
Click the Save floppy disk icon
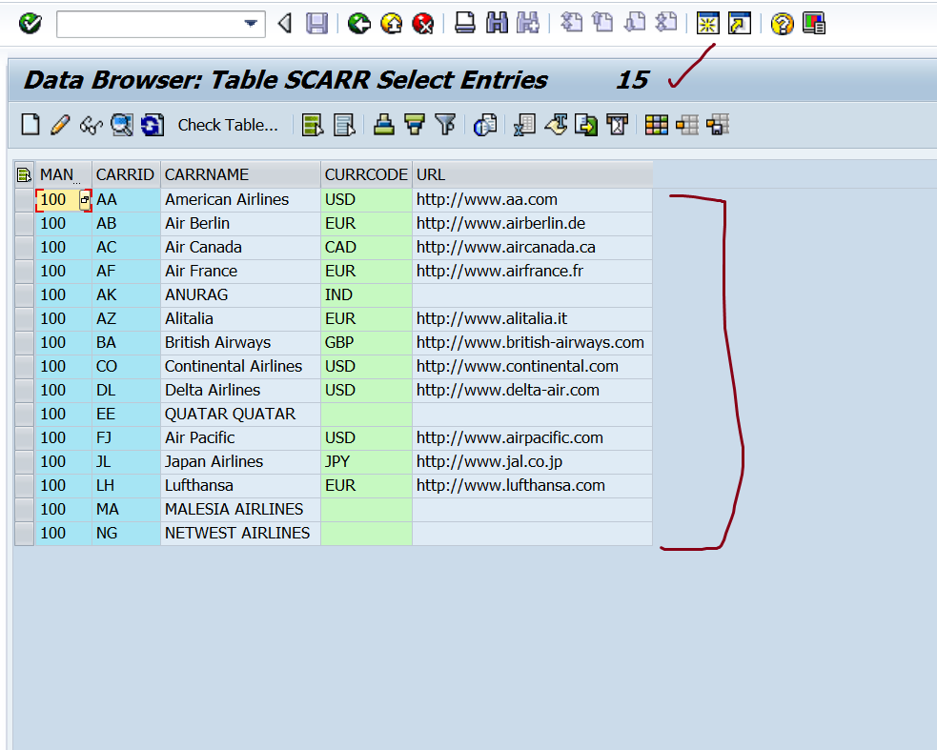(316, 24)
